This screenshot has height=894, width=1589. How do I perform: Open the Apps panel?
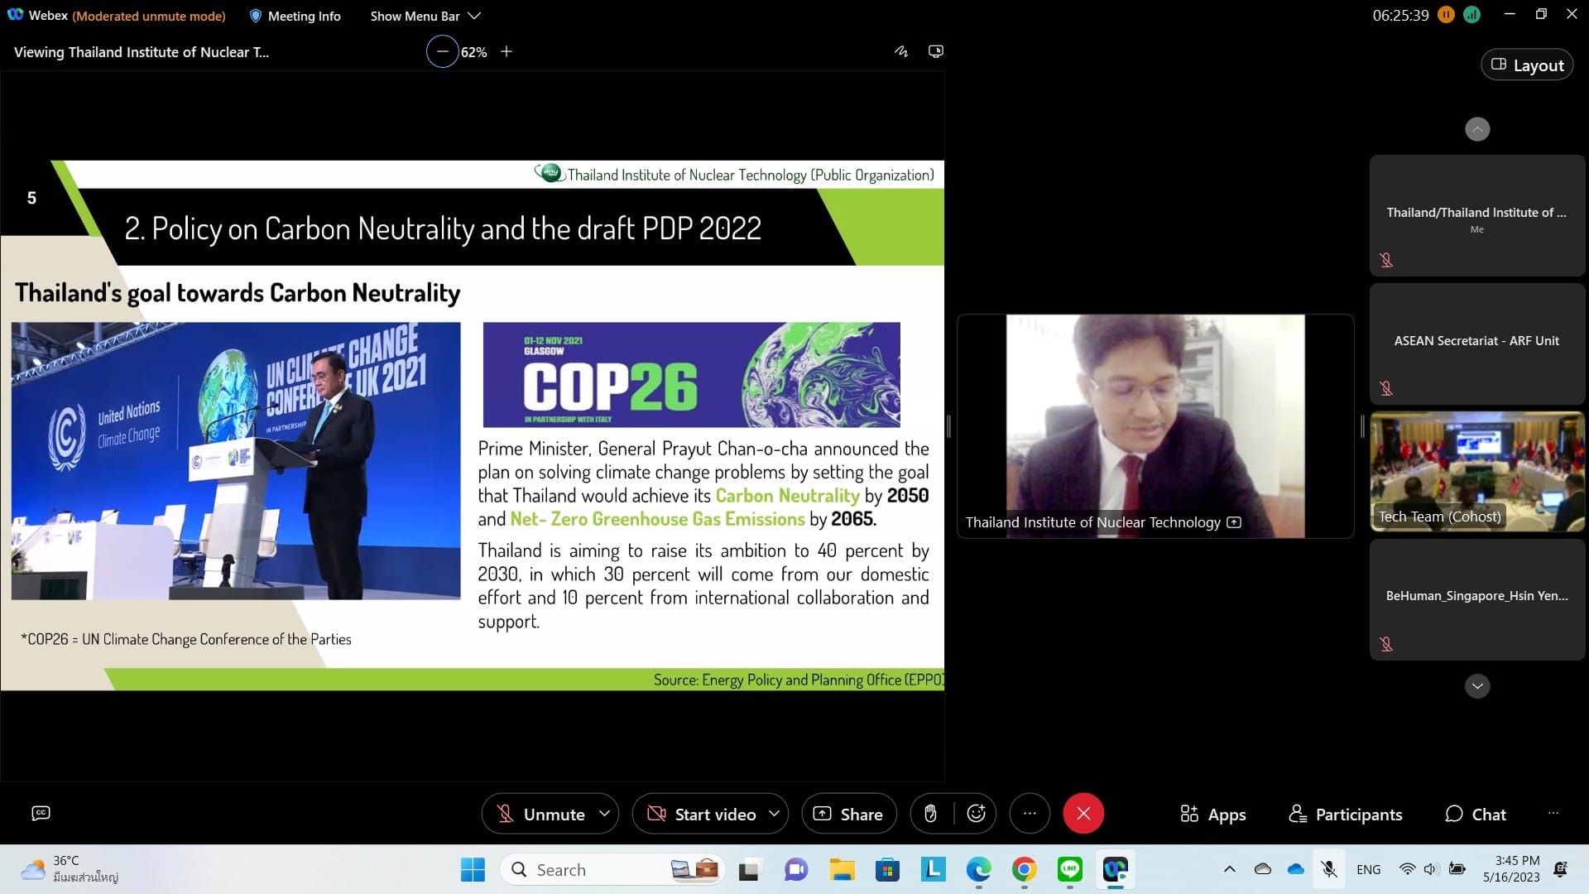[x=1212, y=815]
